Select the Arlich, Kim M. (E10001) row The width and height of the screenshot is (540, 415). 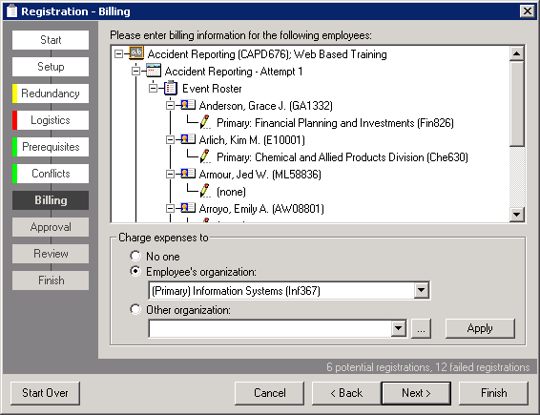(x=252, y=140)
